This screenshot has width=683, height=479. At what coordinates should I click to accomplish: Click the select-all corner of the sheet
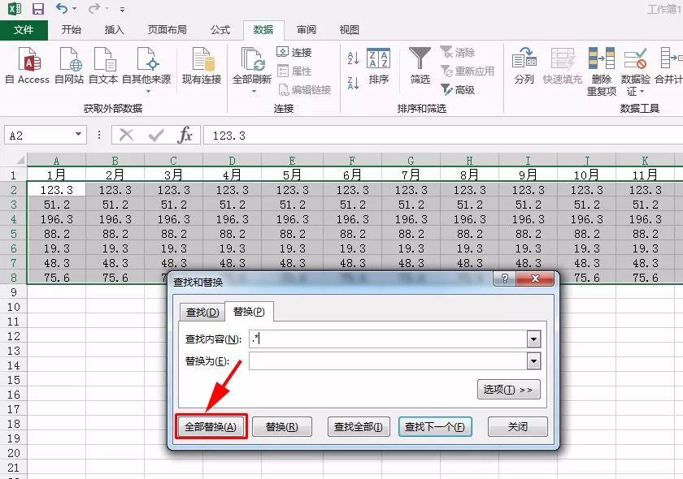(x=20, y=160)
